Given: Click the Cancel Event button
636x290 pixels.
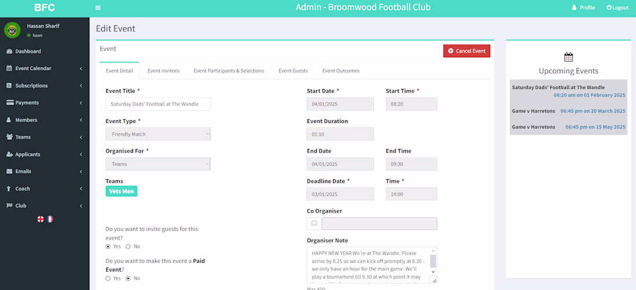Looking at the screenshot, I should pyautogui.click(x=467, y=51).
